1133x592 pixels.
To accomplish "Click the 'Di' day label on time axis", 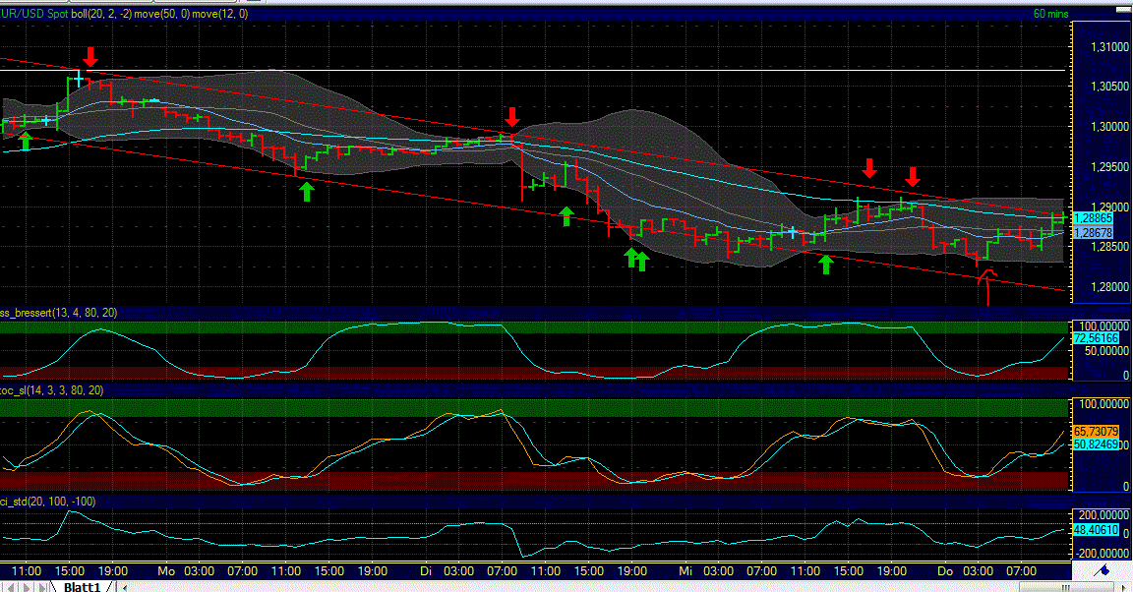I will point(426,571).
